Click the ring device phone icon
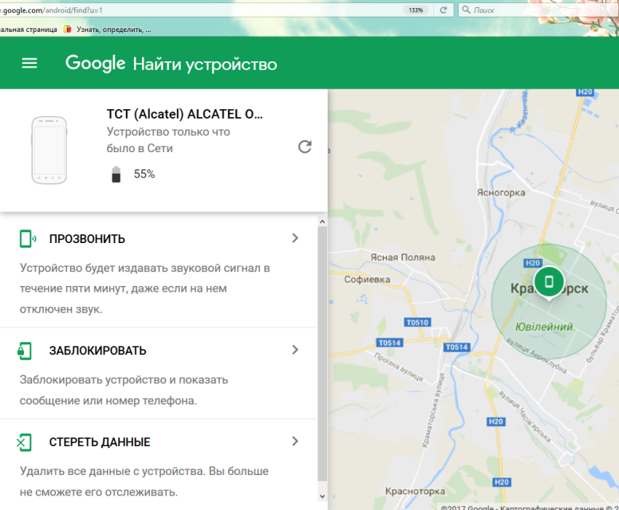 point(28,238)
